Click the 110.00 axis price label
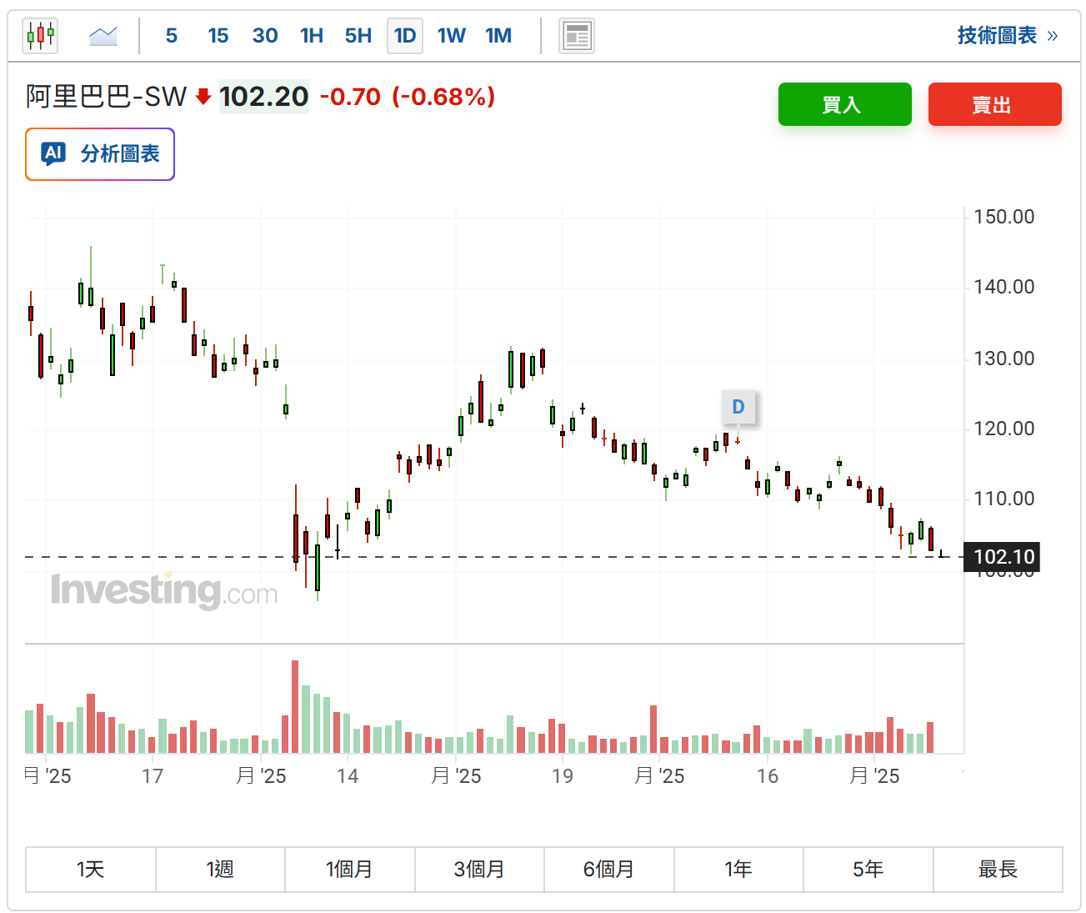 (1003, 499)
